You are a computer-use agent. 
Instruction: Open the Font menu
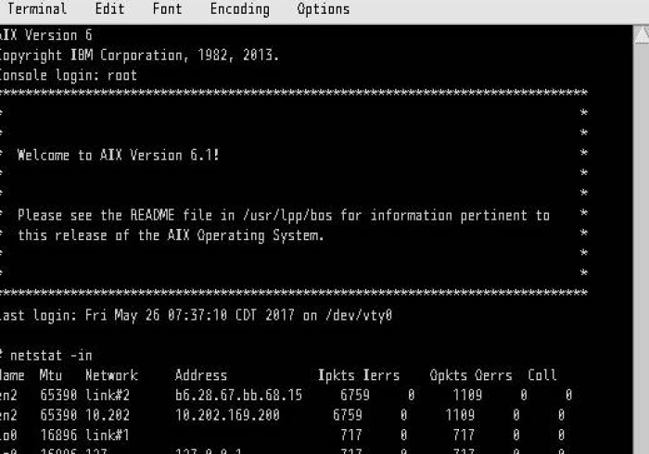(x=167, y=10)
